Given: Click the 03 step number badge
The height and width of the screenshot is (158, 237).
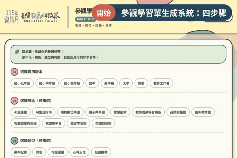Looking at the screenshot, I should tap(14, 141).
